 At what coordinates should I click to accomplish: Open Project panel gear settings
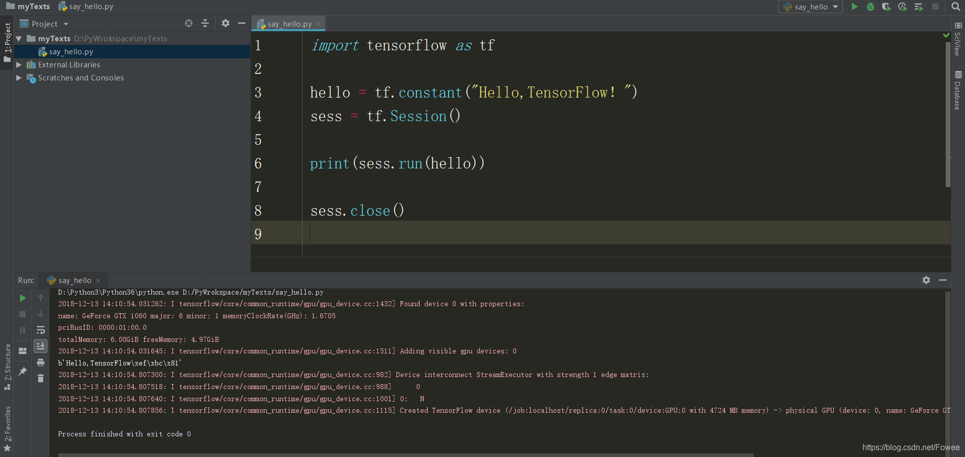coord(226,23)
